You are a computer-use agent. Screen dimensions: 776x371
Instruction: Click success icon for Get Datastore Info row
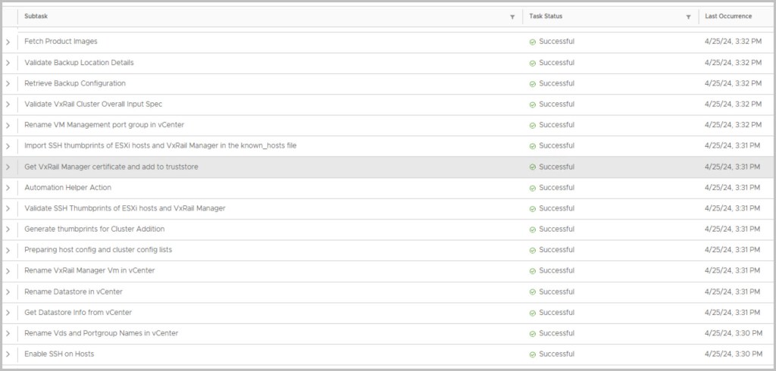(533, 313)
